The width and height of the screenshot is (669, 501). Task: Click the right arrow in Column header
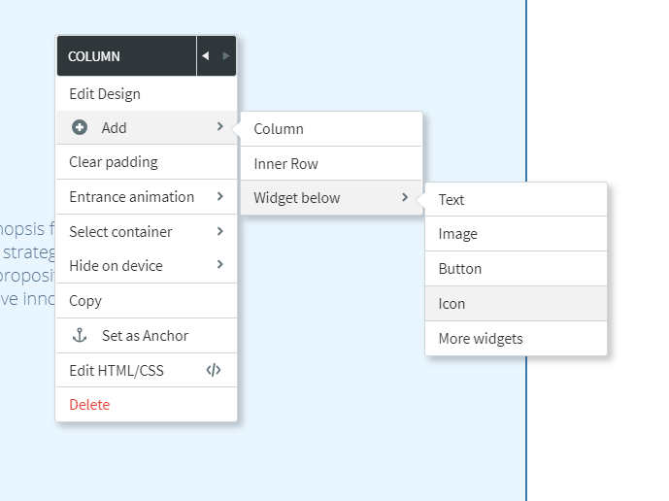coord(226,56)
